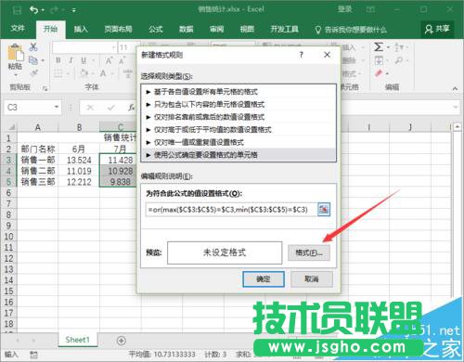Click the formula input field in dialog

pyautogui.click(x=231, y=210)
